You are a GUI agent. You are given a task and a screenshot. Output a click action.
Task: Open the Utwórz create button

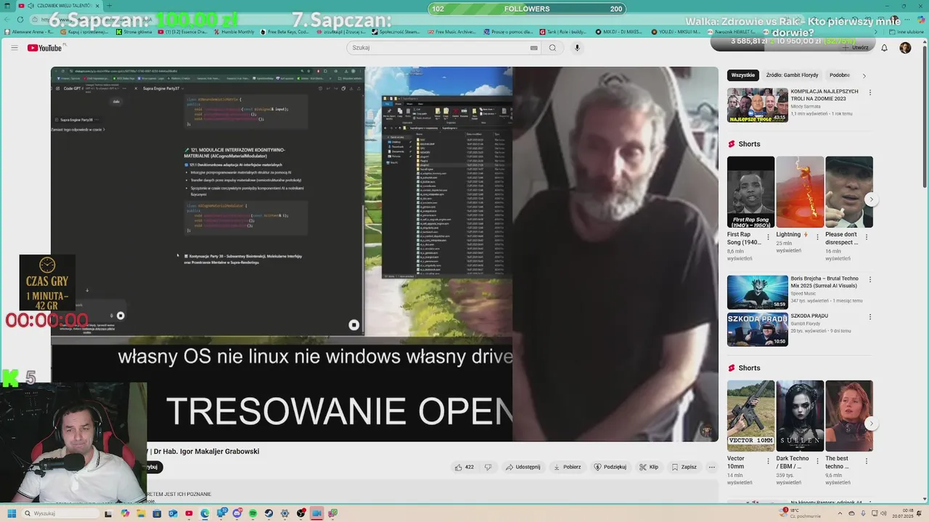(856, 48)
